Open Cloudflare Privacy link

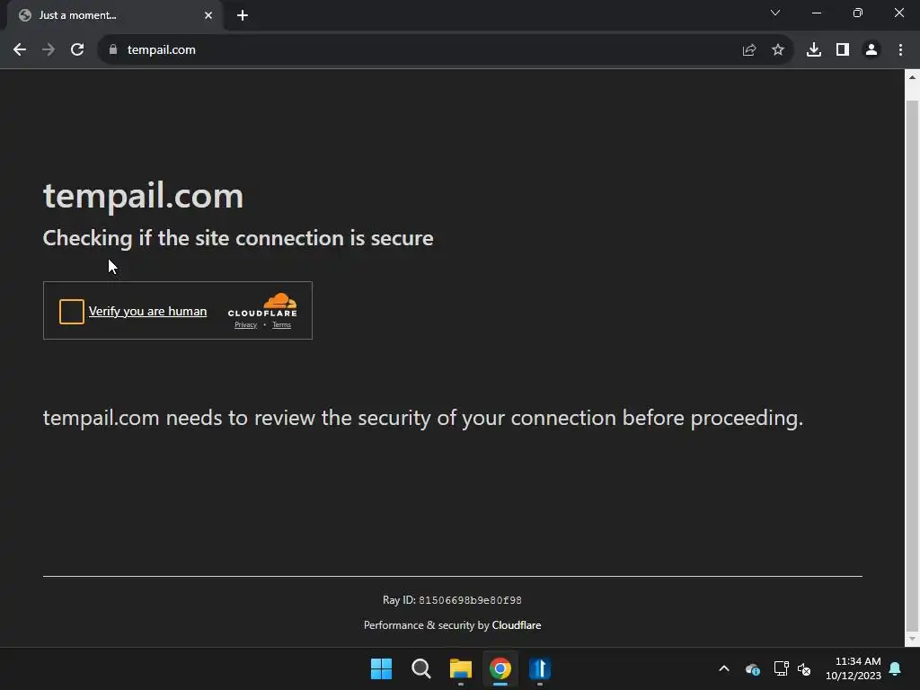click(x=246, y=325)
